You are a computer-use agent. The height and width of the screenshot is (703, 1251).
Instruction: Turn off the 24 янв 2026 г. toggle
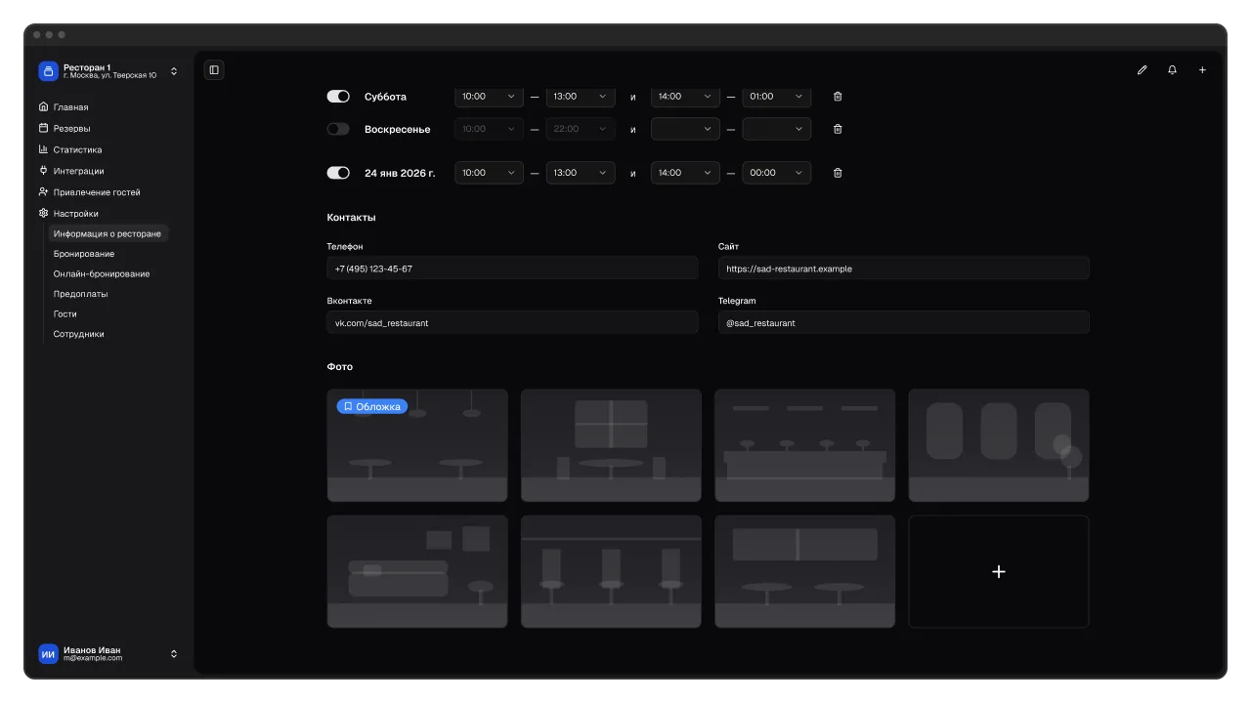[338, 173]
